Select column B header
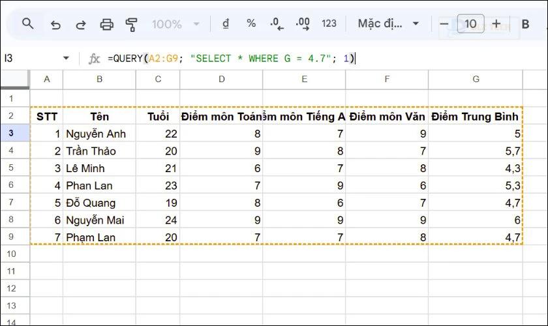Viewport: 548px width, 326px height. point(99,79)
